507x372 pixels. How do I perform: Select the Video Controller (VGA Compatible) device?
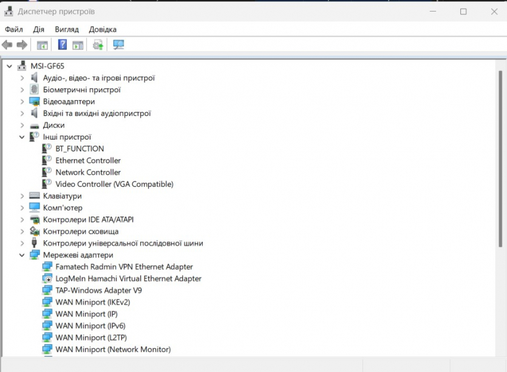(114, 184)
